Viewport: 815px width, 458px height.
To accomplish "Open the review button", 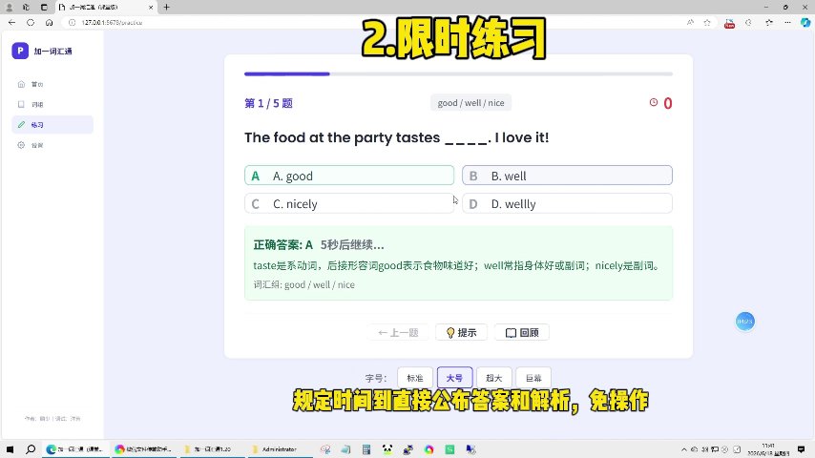I will click(x=522, y=333).
